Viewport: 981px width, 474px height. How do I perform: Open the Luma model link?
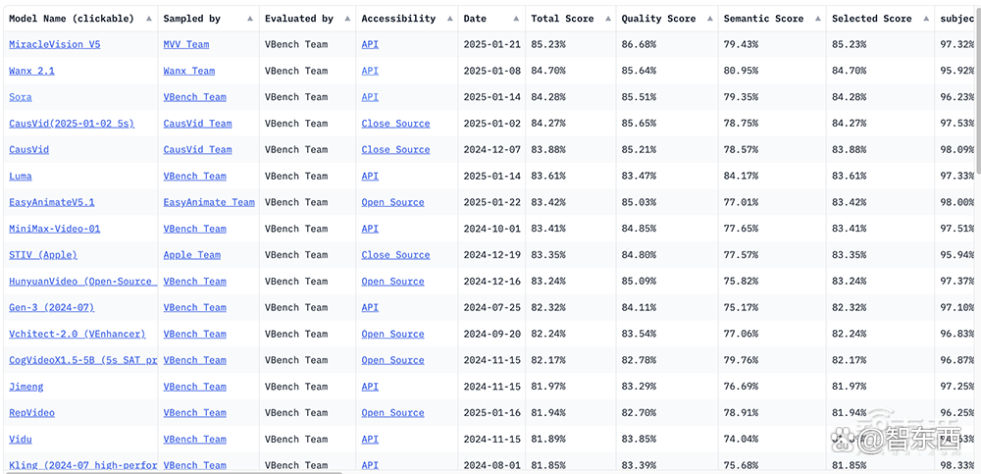20,176
